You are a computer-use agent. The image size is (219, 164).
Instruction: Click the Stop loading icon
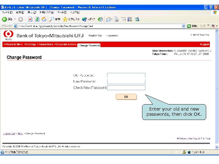pos(30,19)
